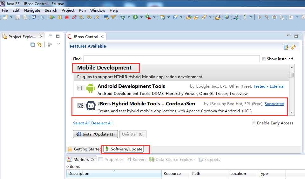Screen dimensions: 305x179
Task: Close the JBoss Central editor tab
Action: click(102, 36)
